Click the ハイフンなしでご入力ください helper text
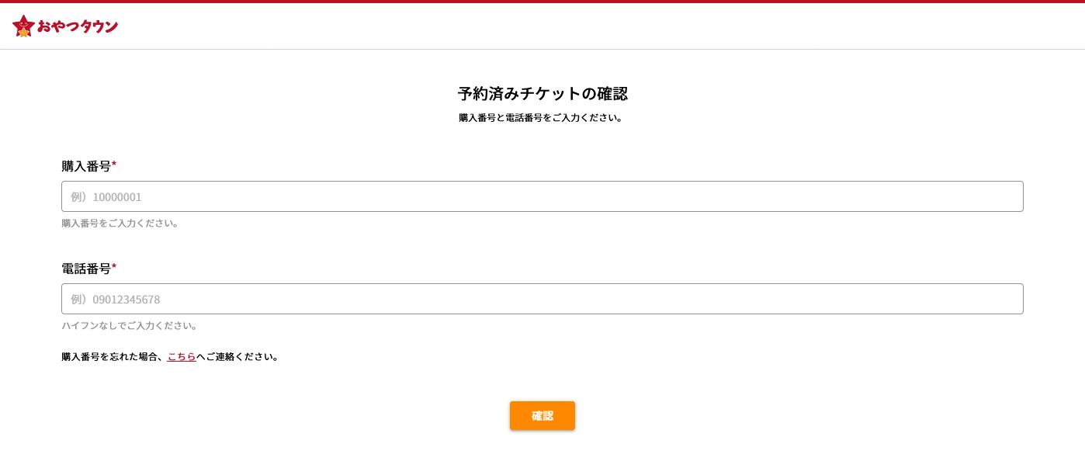Viewport: 1085px width, 461px height. [130, 326]
